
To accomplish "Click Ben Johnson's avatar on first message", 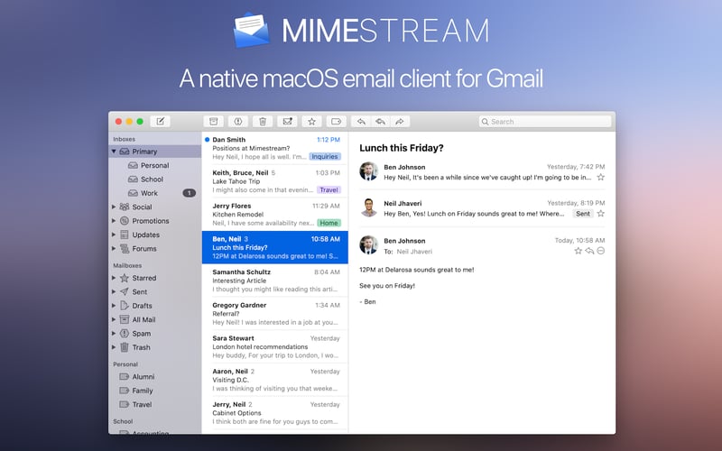I will [369, 171].
